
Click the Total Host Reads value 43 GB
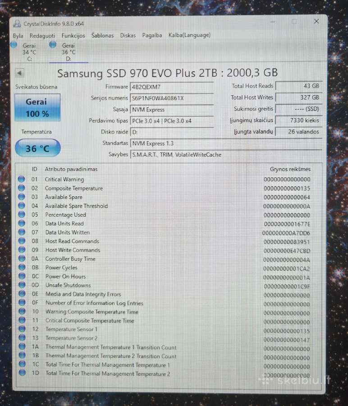coord(298,86)
